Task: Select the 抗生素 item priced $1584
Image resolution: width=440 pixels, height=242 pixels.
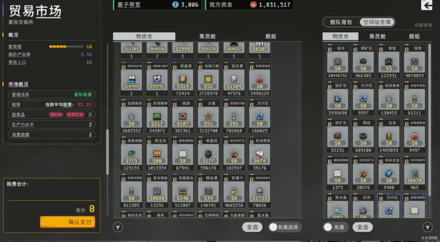Action: coord(234,79)
